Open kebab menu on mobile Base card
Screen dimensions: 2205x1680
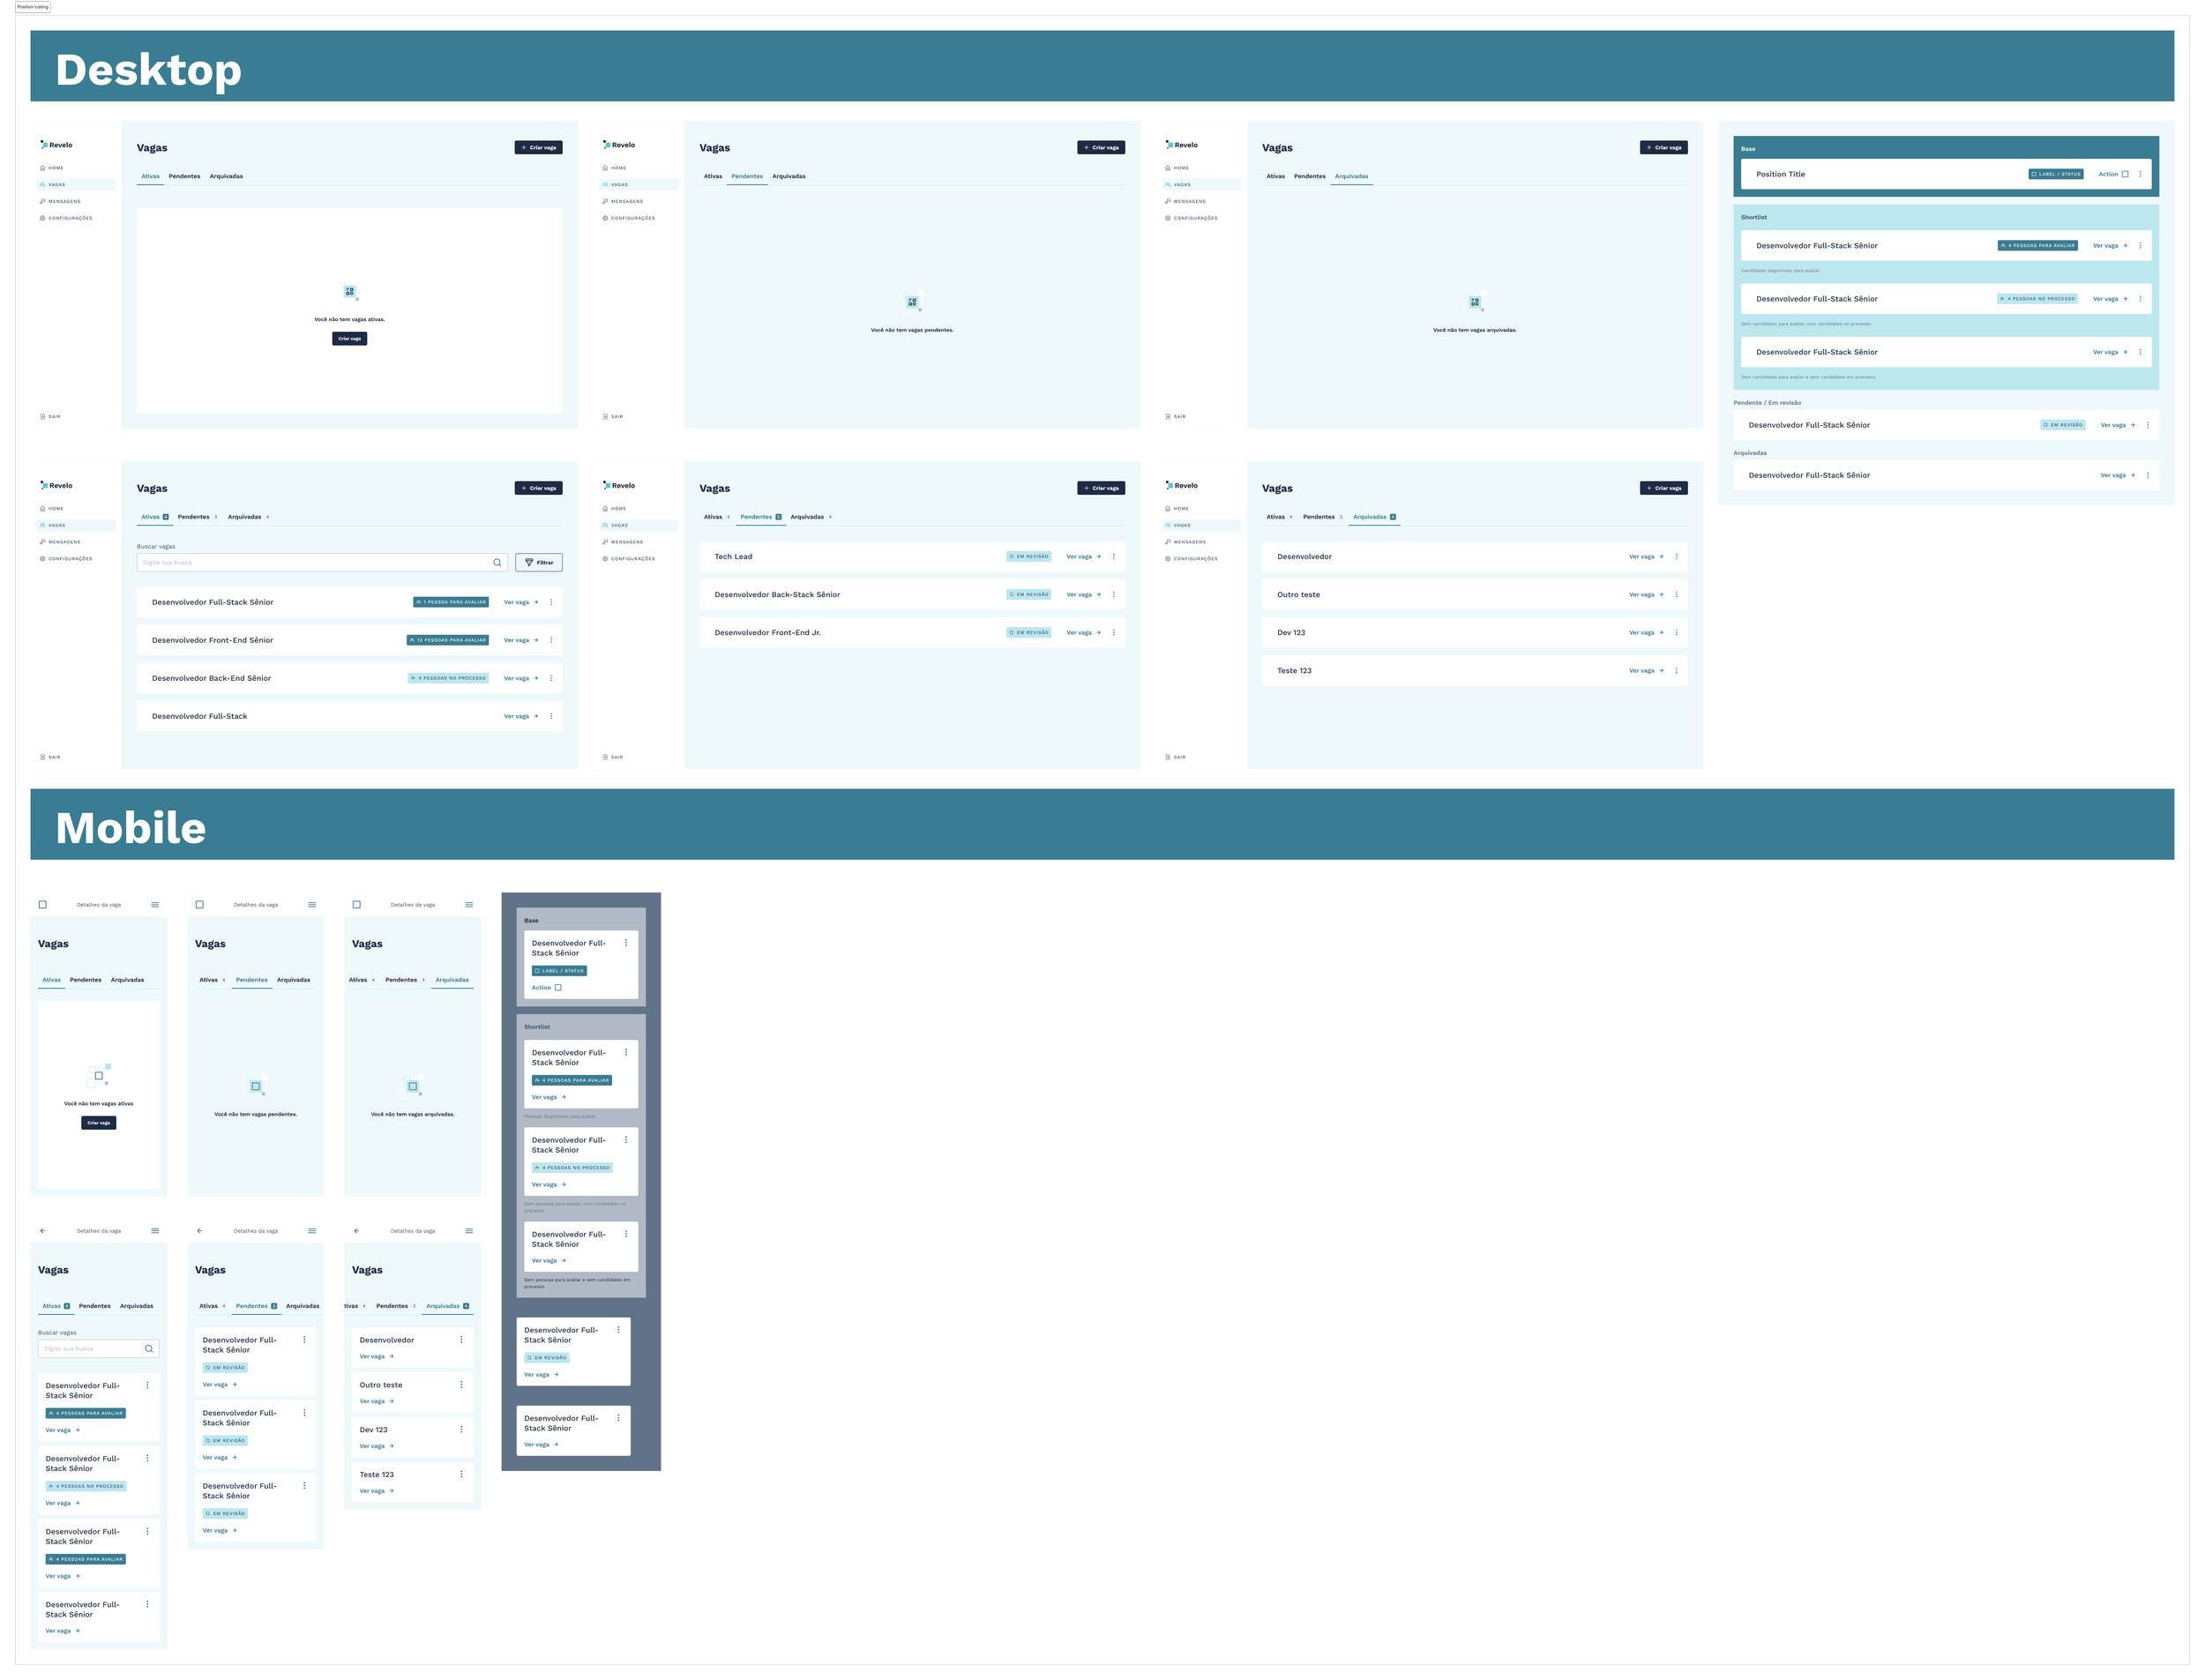pyautogui.click(x=626, y=942)
